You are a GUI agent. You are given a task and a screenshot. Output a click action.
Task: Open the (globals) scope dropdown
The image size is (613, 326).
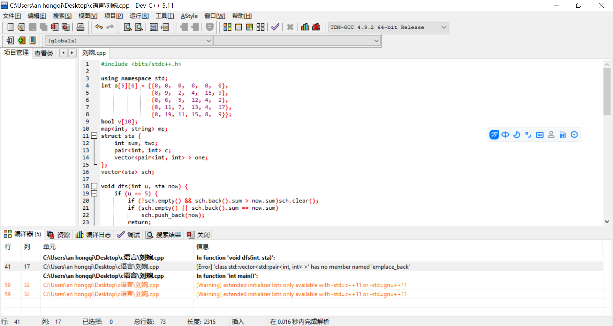click(129, 41)
